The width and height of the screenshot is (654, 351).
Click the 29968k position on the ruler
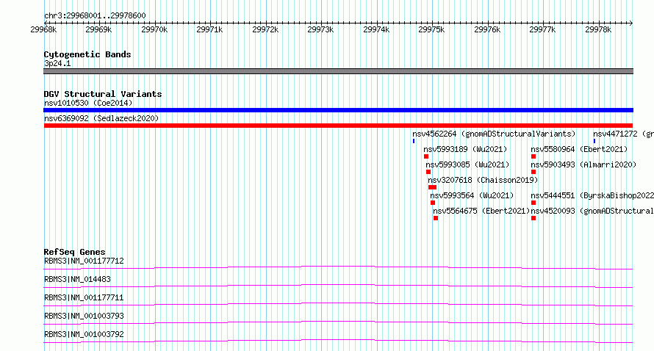click(43, 29)
